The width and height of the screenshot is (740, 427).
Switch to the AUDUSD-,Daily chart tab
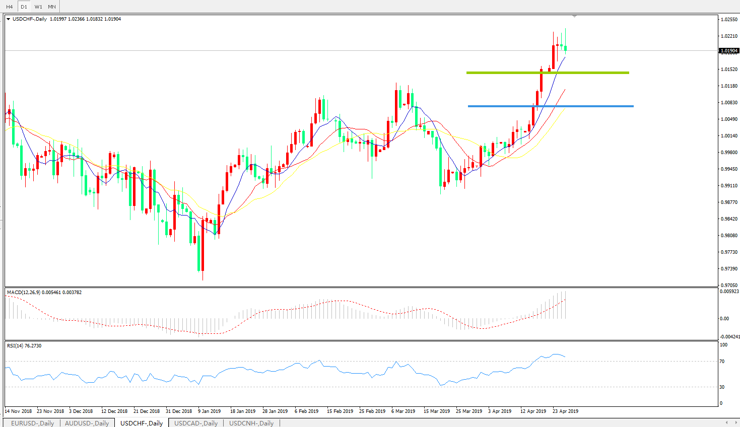[x=87, y=423]
